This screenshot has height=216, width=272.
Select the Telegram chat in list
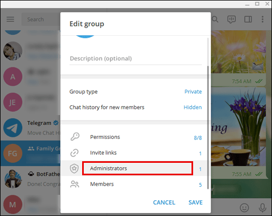pyautogui.click(x=30, y=128)
